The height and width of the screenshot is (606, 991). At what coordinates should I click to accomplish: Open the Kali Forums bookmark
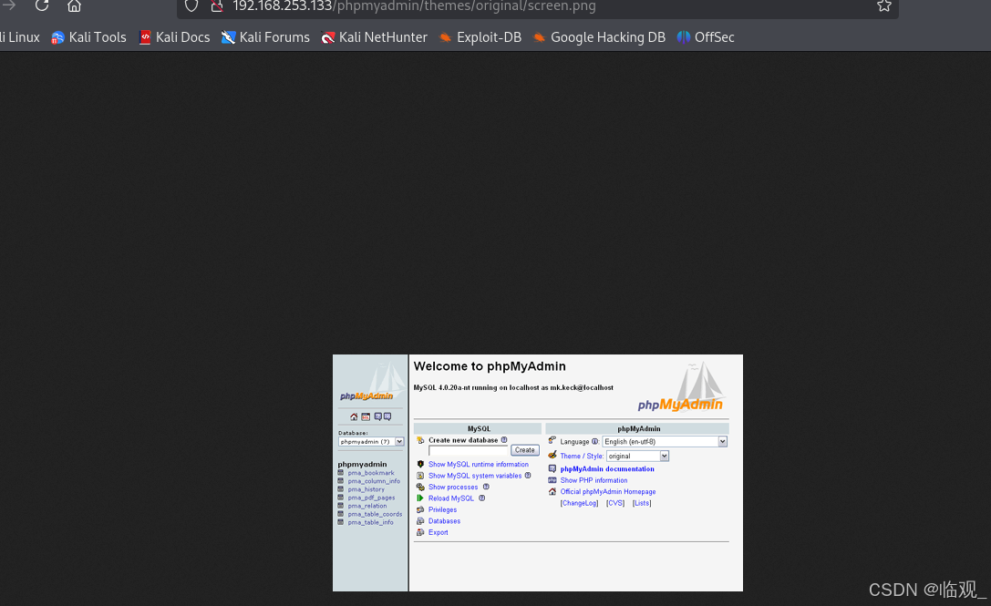coord(265,37)
